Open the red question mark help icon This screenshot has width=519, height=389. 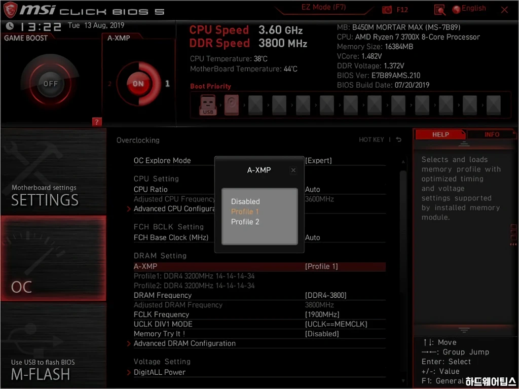pos(97,122)
